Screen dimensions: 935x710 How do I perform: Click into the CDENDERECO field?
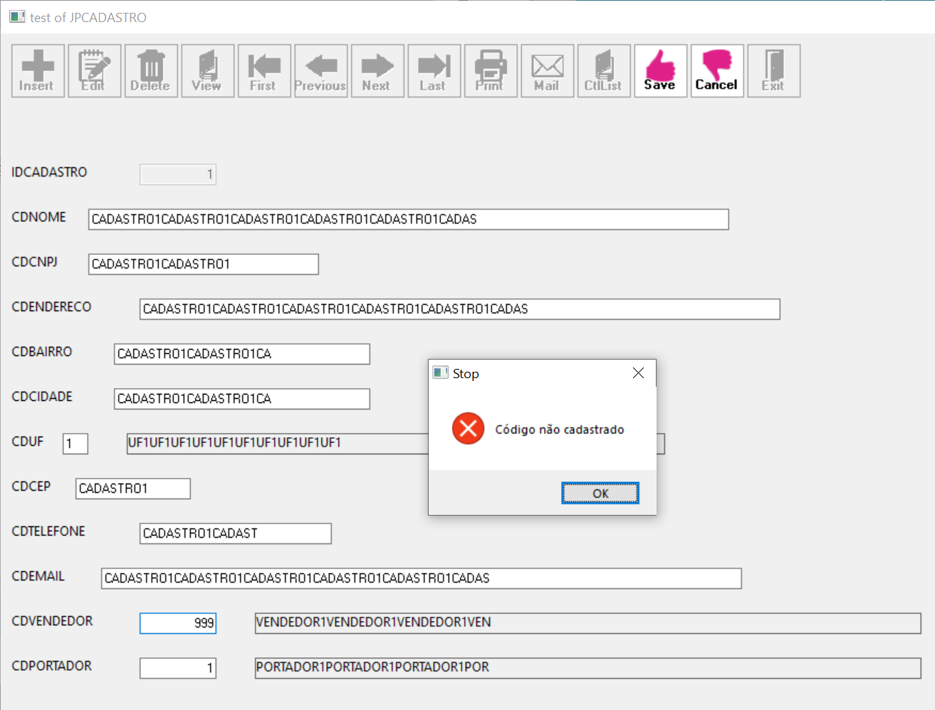click(x=460, y=309)
